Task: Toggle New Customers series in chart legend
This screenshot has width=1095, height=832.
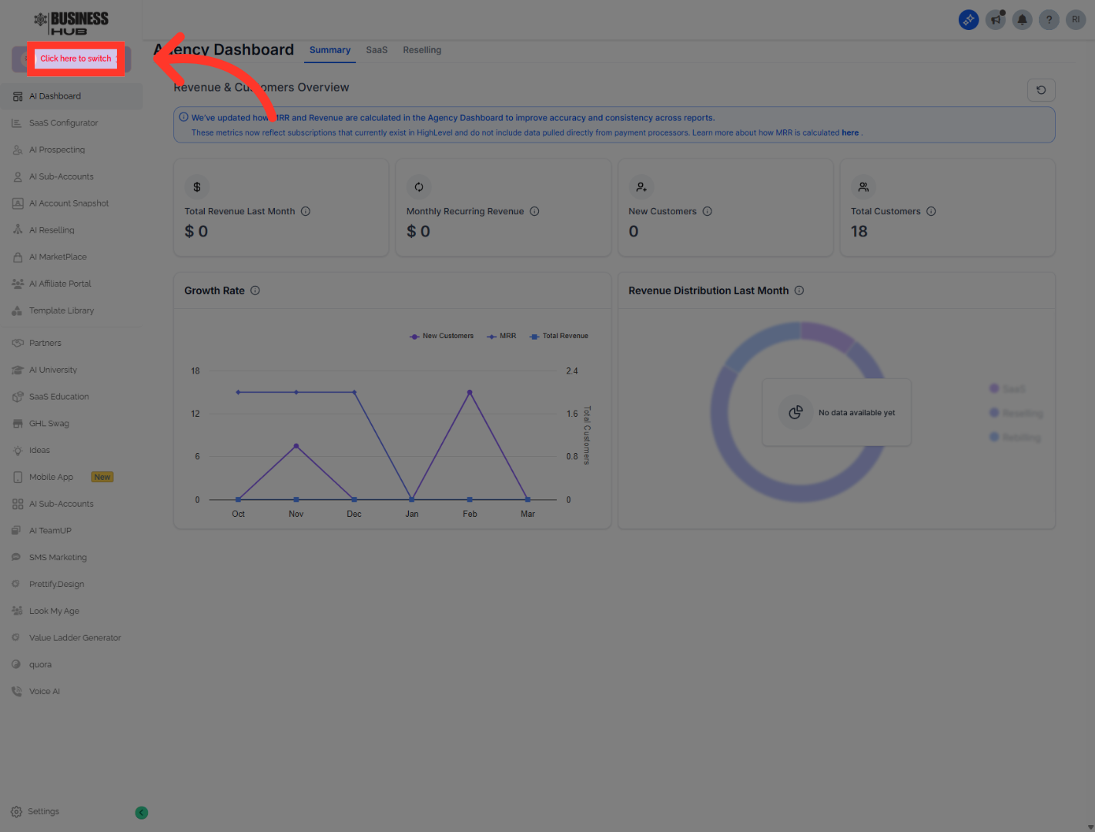Action: coord(442,336)
